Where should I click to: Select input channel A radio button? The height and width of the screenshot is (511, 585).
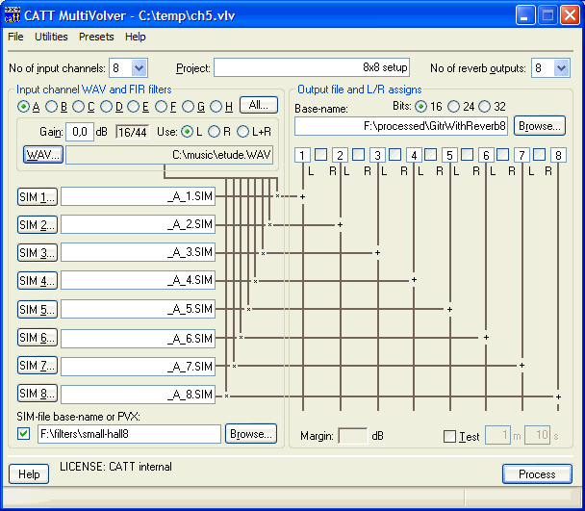point(24,106)
